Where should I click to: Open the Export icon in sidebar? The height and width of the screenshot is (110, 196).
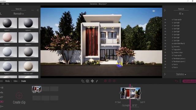2,106
